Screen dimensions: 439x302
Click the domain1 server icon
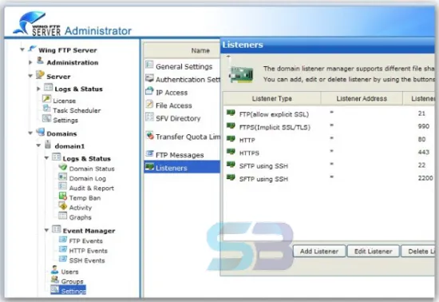point(48,145)
